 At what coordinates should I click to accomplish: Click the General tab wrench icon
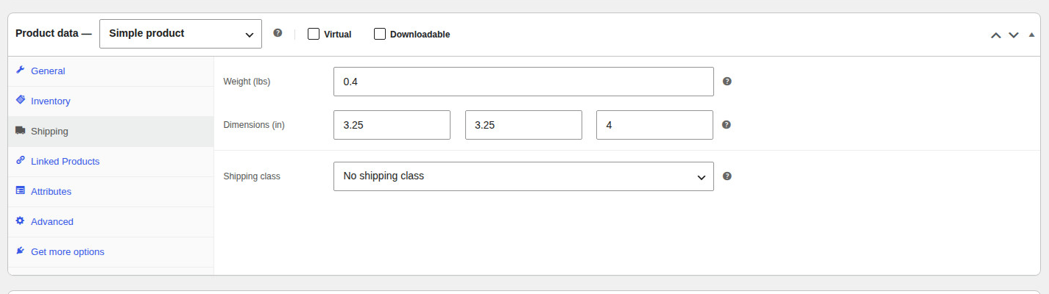point(21,71)
